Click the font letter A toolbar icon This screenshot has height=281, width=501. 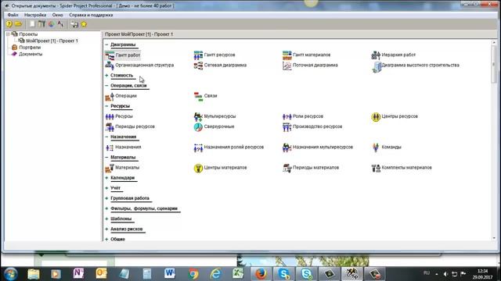pos(60,24)
